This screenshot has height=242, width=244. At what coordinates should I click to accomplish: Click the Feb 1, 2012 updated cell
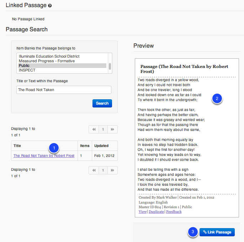coord(104,156)
